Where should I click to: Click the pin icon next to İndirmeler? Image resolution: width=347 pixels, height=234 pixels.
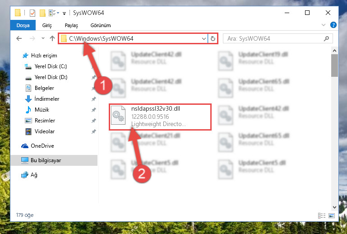tap(93, 99)
